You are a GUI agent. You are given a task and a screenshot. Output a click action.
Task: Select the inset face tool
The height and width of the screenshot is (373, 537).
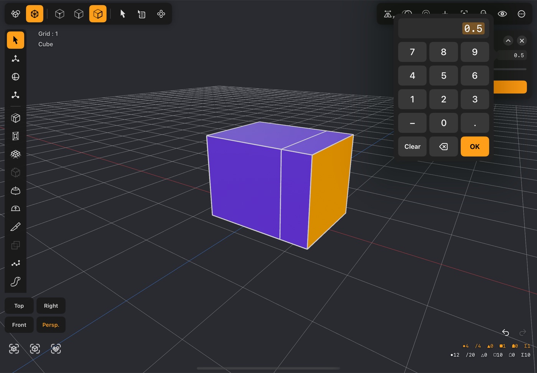pyautogui.click(x=15, y=136)
